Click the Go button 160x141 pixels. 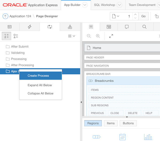[143, 16]
